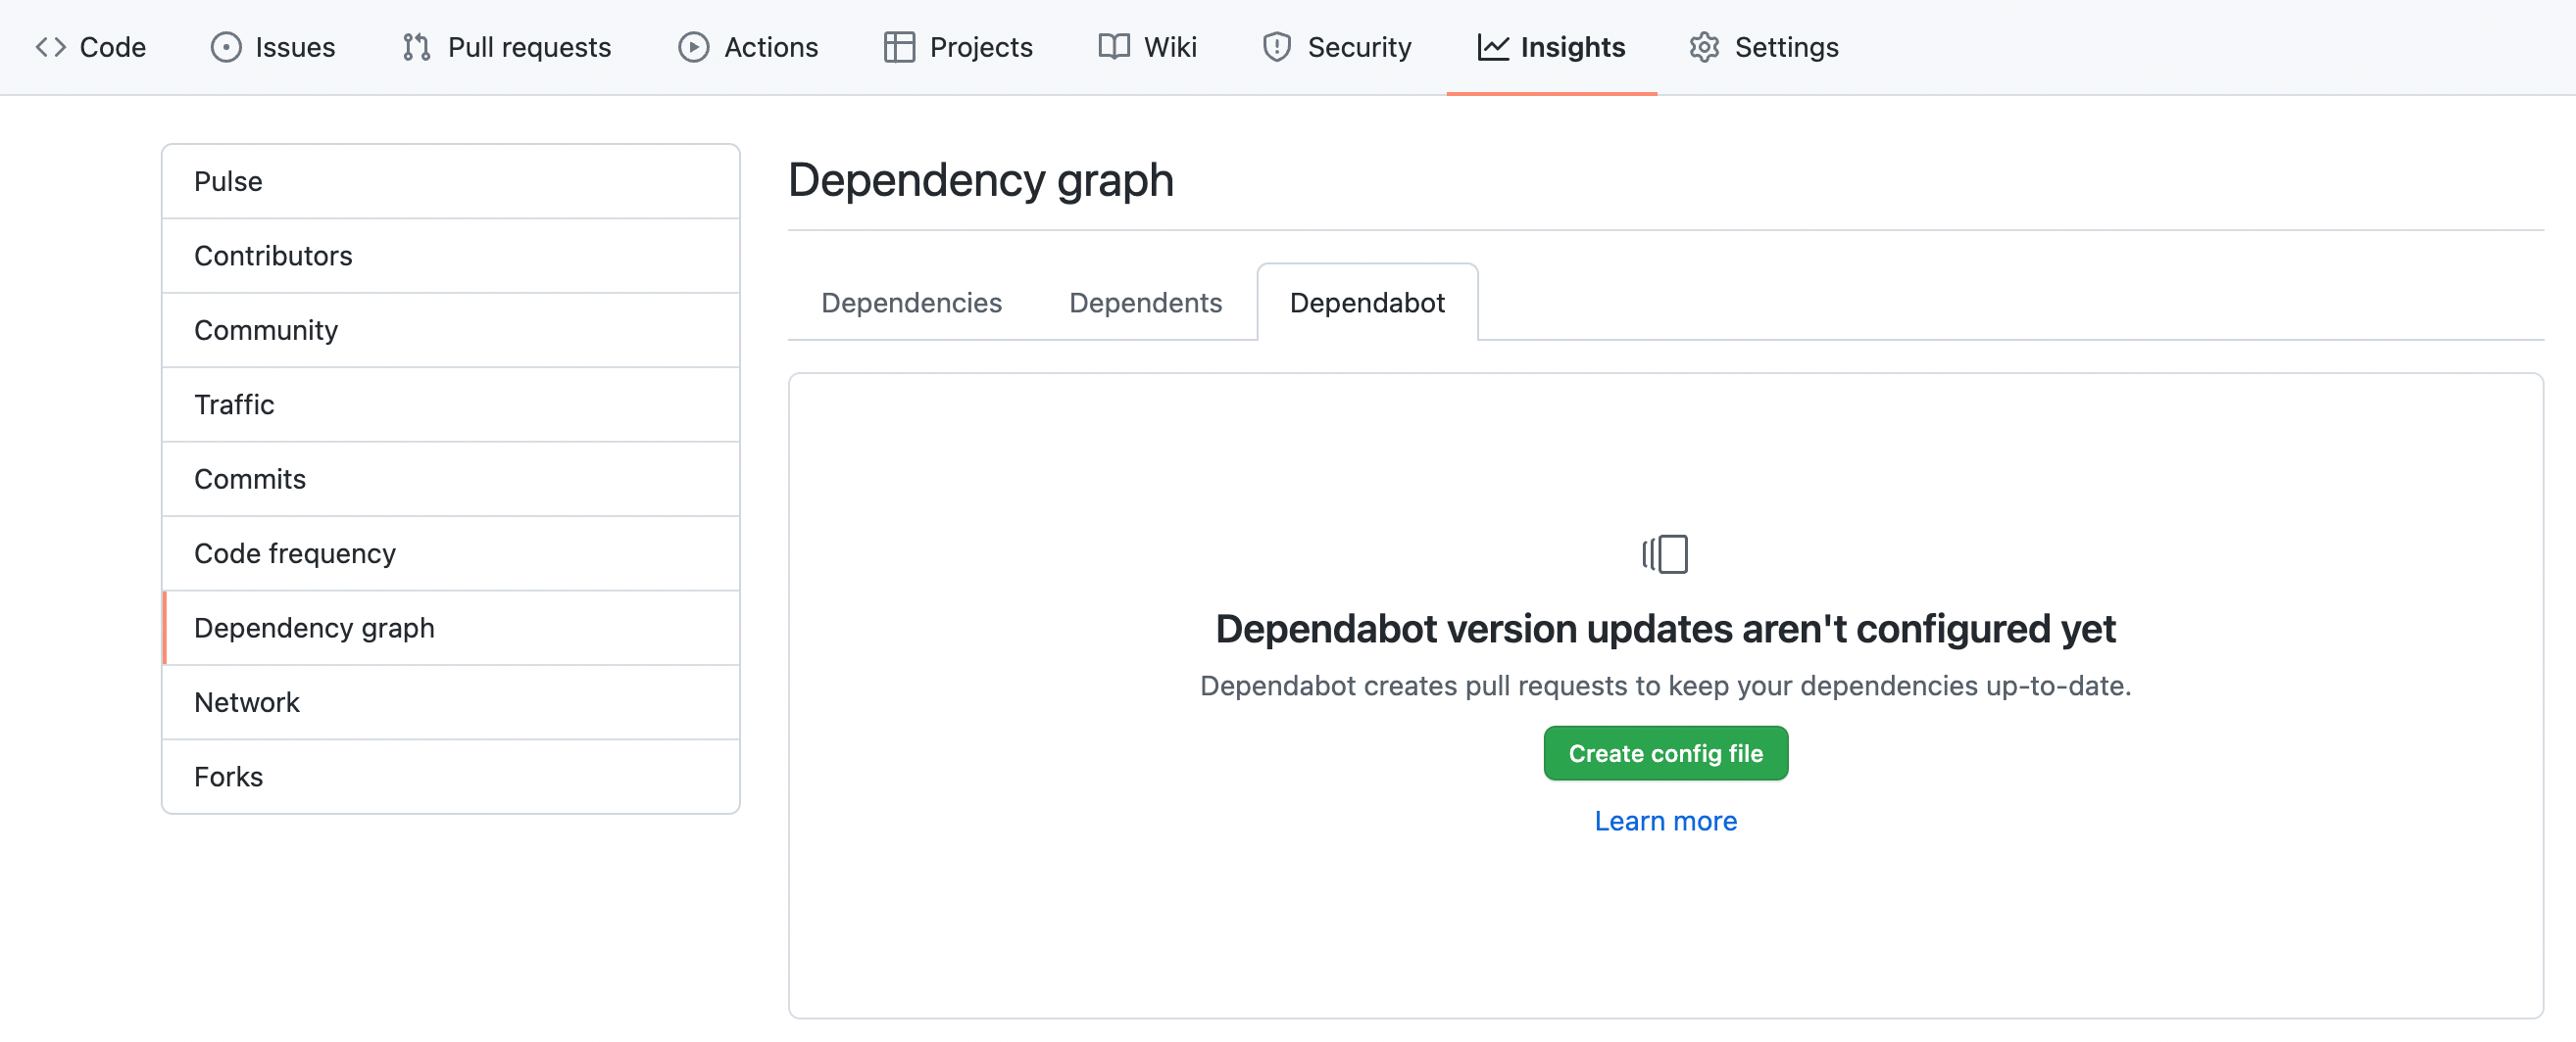The image size is (2576, 1042).
Task: Open Network in the sidebar
Action: click(x=451, y=702)
